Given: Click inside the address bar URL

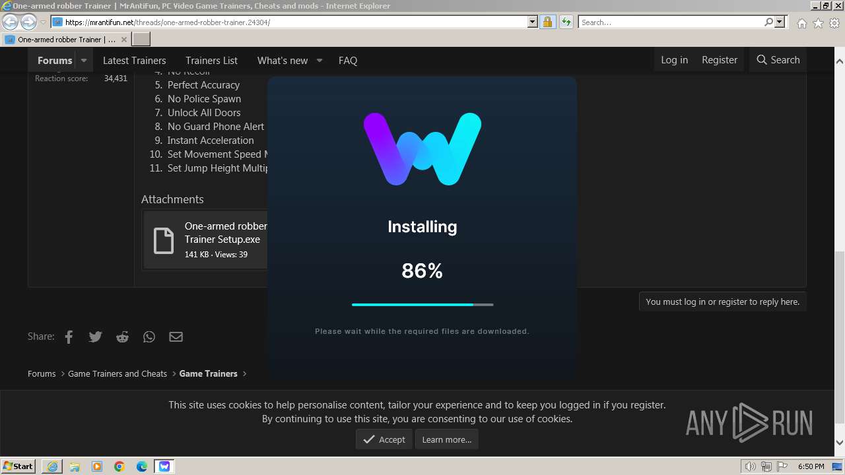Looking at the screenshot, I should point(290,22).
